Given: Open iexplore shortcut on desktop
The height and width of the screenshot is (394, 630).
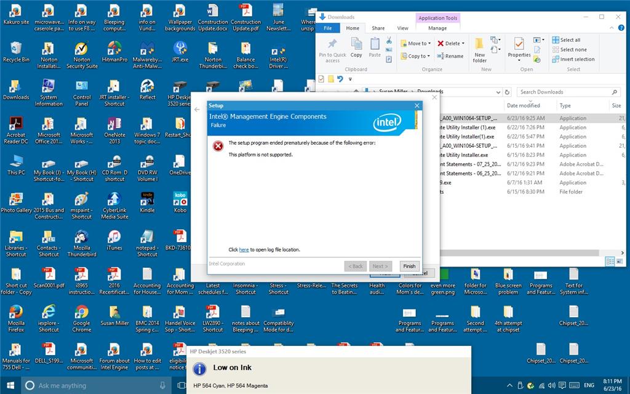Looking at the screenshot, I should point(49,319).
